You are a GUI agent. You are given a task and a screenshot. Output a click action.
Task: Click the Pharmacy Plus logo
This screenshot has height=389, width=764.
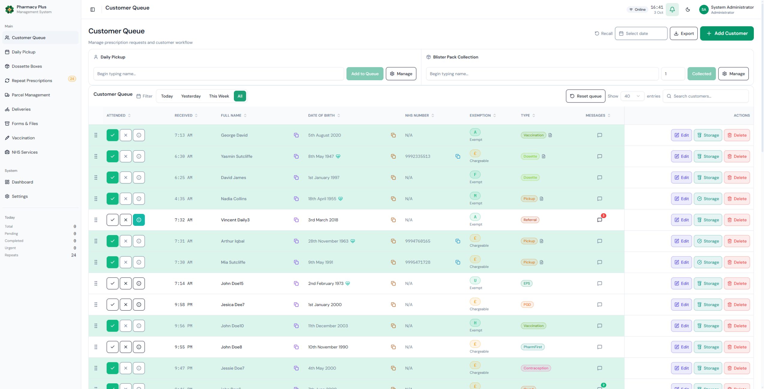tap(10, 10)
